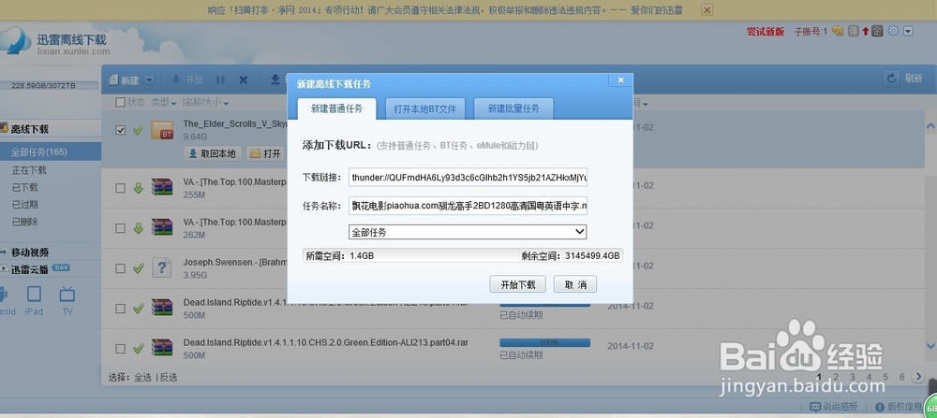Screen dimensions: 937x418
Task: Toggle the select-all checkbox beside 状态 header
Action: (120, 102)
